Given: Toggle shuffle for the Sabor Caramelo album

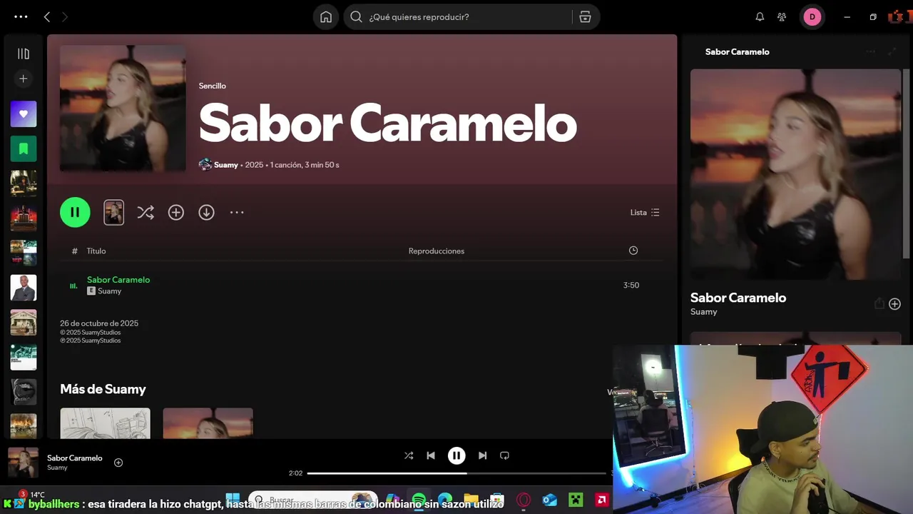Looking at the screenshot, I should [x=146, y=212].
